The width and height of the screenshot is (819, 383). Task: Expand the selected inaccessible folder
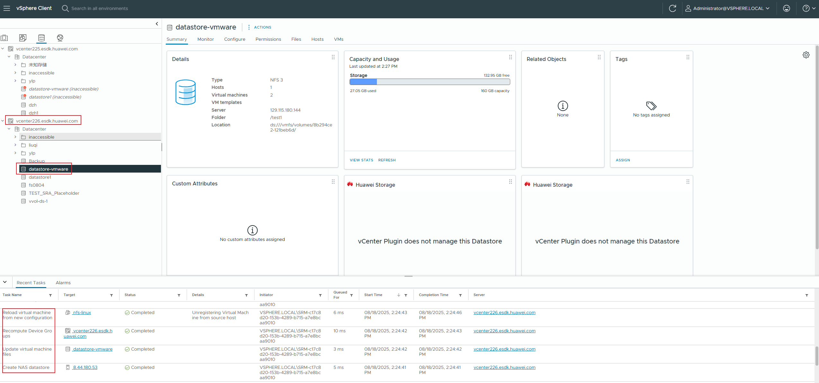pyautogui.click(x=15, y=137)
